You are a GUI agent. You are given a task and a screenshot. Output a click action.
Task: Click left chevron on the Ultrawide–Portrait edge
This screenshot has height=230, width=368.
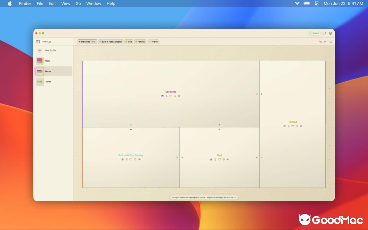[x=257, y=94]
